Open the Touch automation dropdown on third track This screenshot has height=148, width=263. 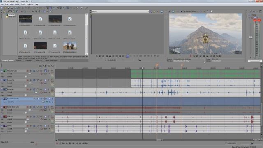coord(49,92)
